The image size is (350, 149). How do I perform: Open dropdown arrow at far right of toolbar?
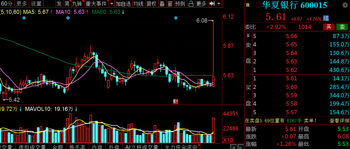click(220, 4)
